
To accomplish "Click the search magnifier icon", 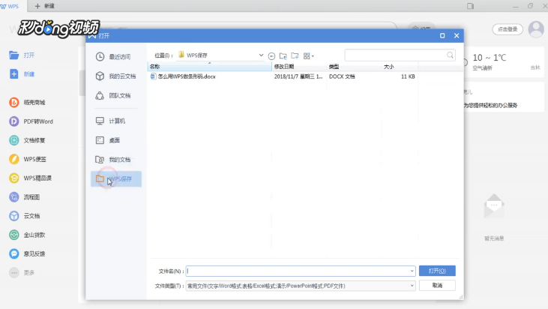I will (450, 55).
